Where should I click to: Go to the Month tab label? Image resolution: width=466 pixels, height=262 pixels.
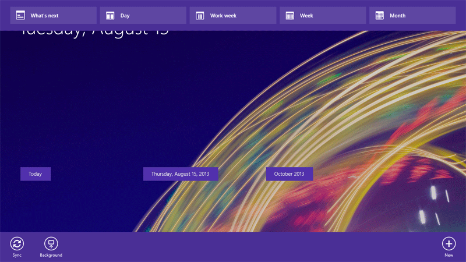click(397, 16)
